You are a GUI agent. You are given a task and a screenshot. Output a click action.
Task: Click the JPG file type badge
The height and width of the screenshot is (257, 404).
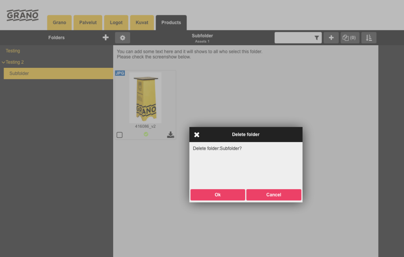[x=120, y=73]
